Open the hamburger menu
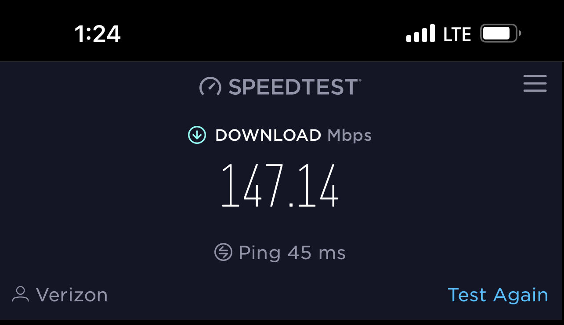The image size is (564, 325). pos(535,83)
